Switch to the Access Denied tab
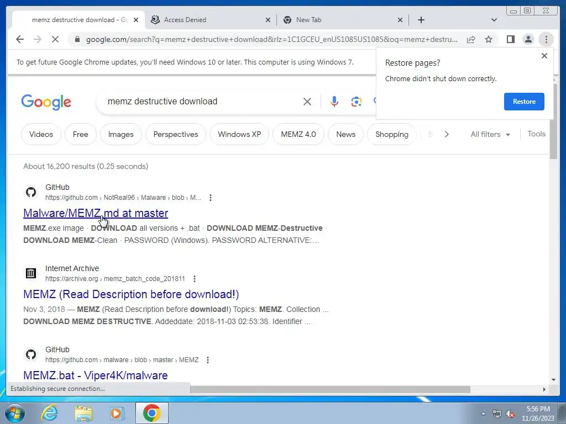This screenshot has width=566, height=424. (211, 20)
